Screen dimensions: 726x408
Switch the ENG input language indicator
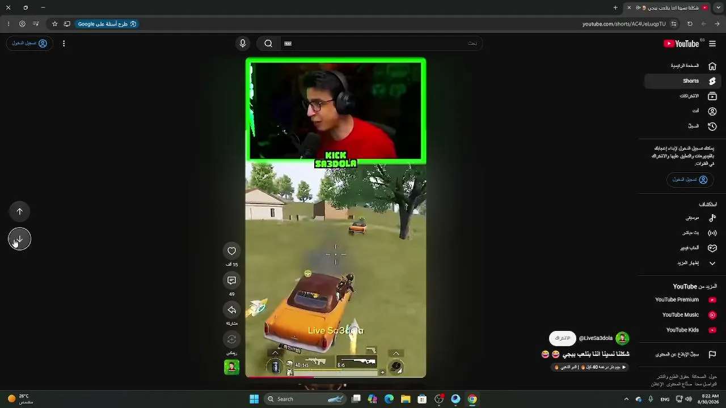pyautogui.click(x=665, y=399)
